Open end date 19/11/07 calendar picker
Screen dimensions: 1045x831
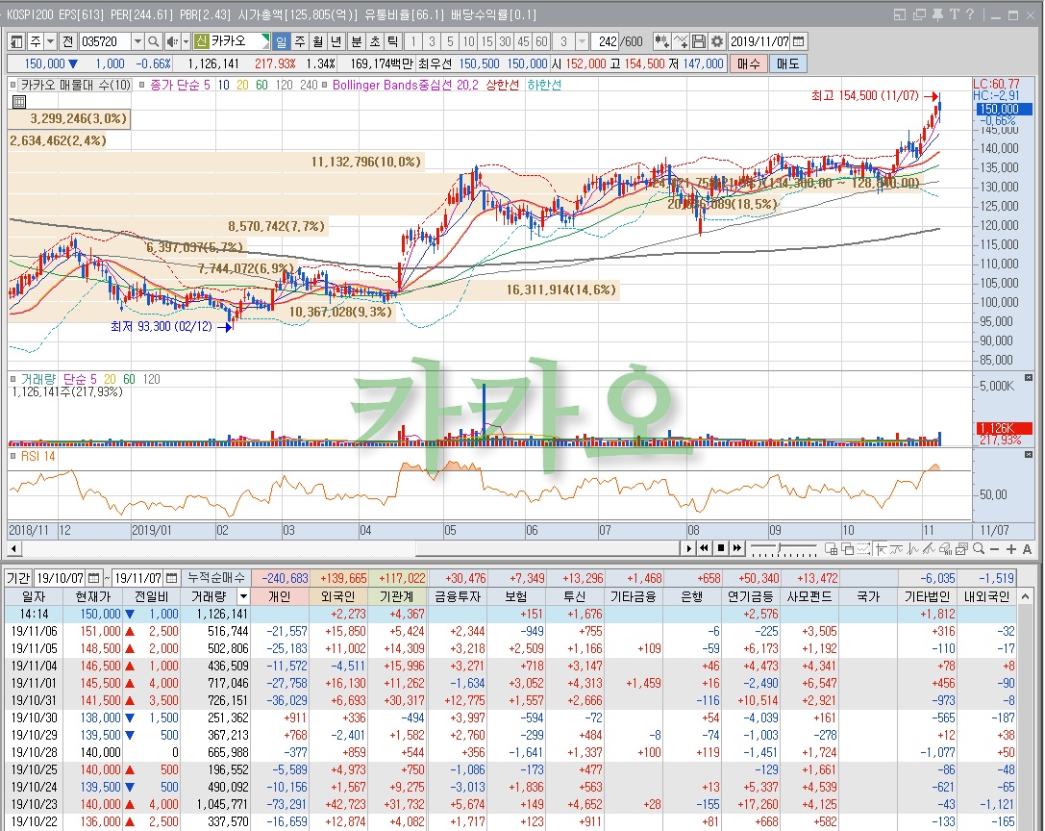point(171,578)
